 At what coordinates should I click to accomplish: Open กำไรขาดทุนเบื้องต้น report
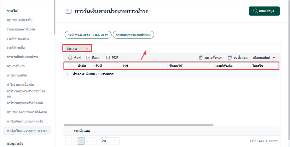20,85
